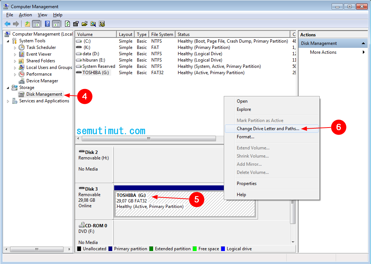This screenshot has width=371, height=264.
Task: Open the Help menu in menu bar
Action: pyautogui.click(x=58, y=15)
